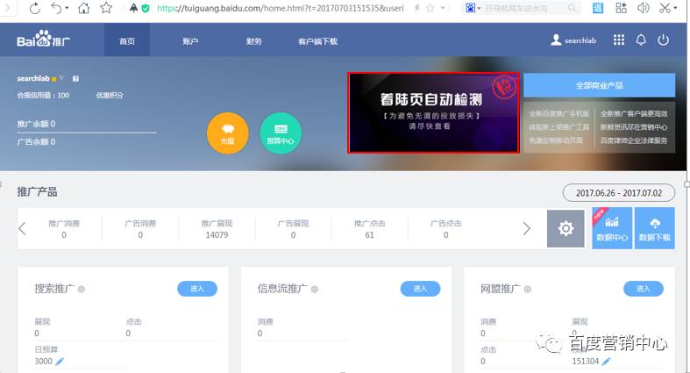This screenshot has width=690, height=373.
Task: Click the power logout icon
Action: coord(664,40)
